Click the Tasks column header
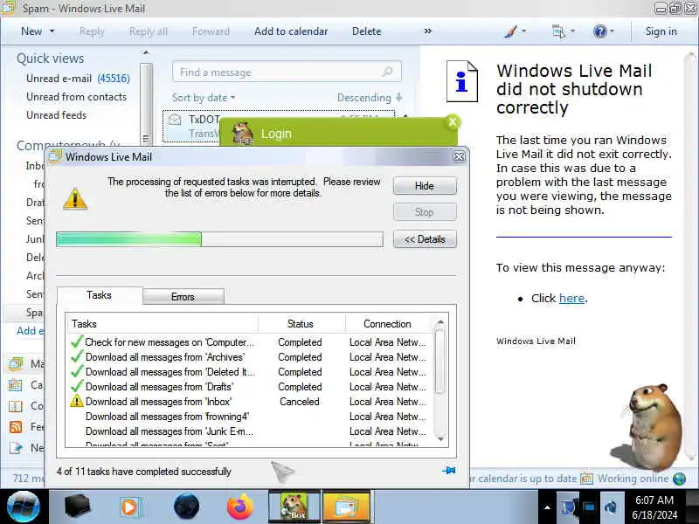 click(x=163, y=324)
